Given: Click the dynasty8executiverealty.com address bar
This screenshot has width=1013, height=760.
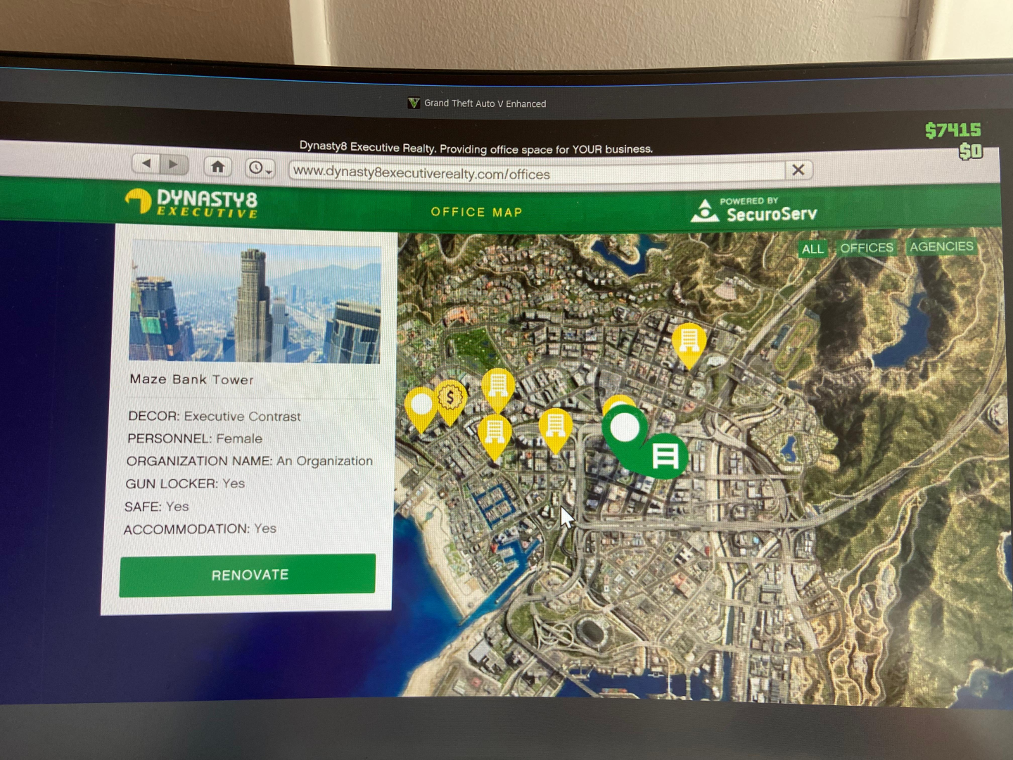Looking at the screenshot, I should pyautogui.click(x=537, y=172).
